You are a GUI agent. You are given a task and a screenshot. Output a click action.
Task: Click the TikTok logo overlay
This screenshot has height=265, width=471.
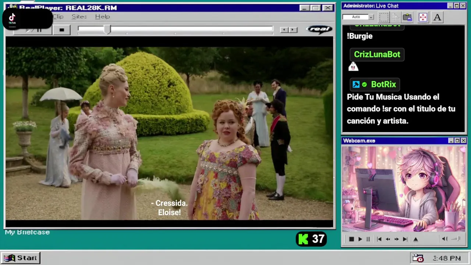tap(12, 18)
